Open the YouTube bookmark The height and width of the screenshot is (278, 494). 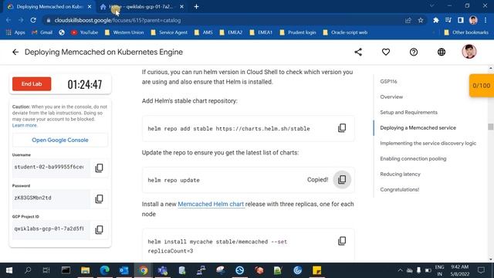click(x=84, y=32)
